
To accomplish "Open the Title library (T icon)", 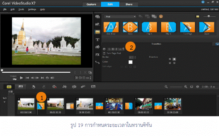I will pos(97,40).
